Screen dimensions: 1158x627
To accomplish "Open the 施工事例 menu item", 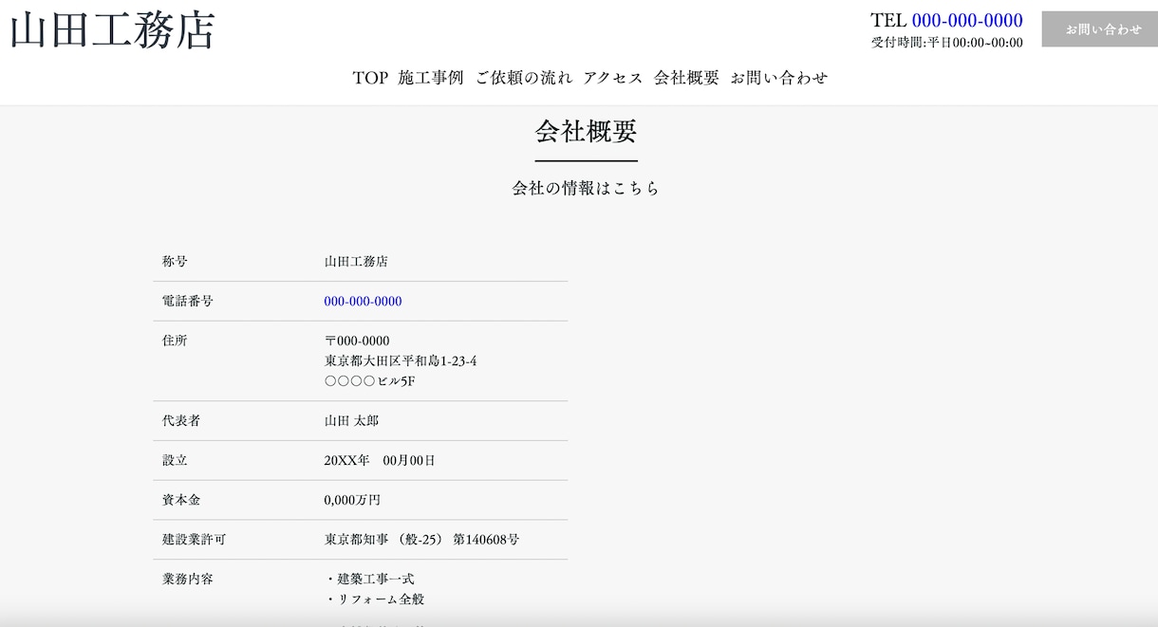I will 431,78.
